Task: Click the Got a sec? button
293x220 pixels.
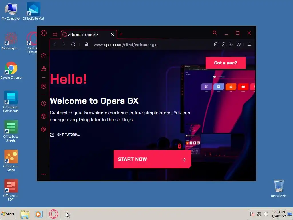Action: pos(225,63)
